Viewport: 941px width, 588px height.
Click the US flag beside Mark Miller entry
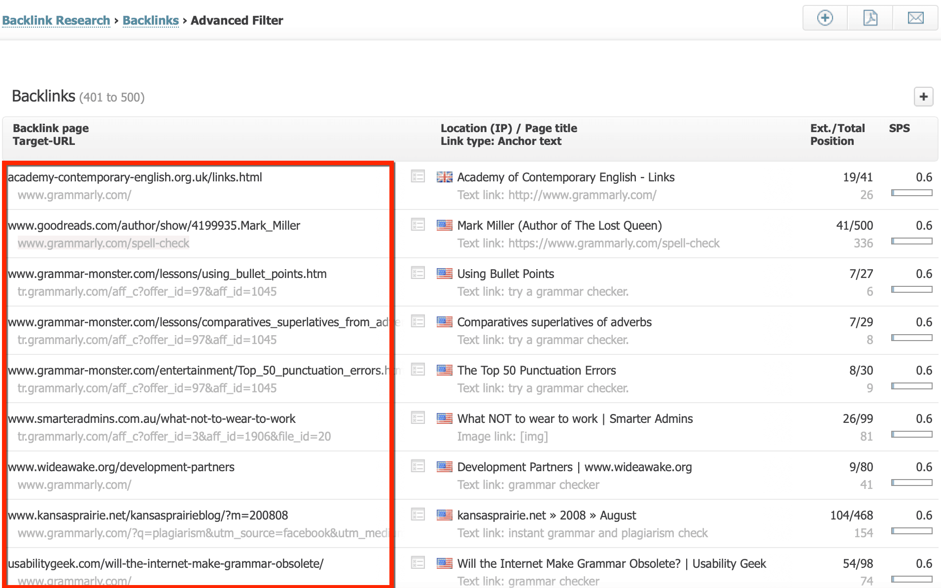coord(444,225)
